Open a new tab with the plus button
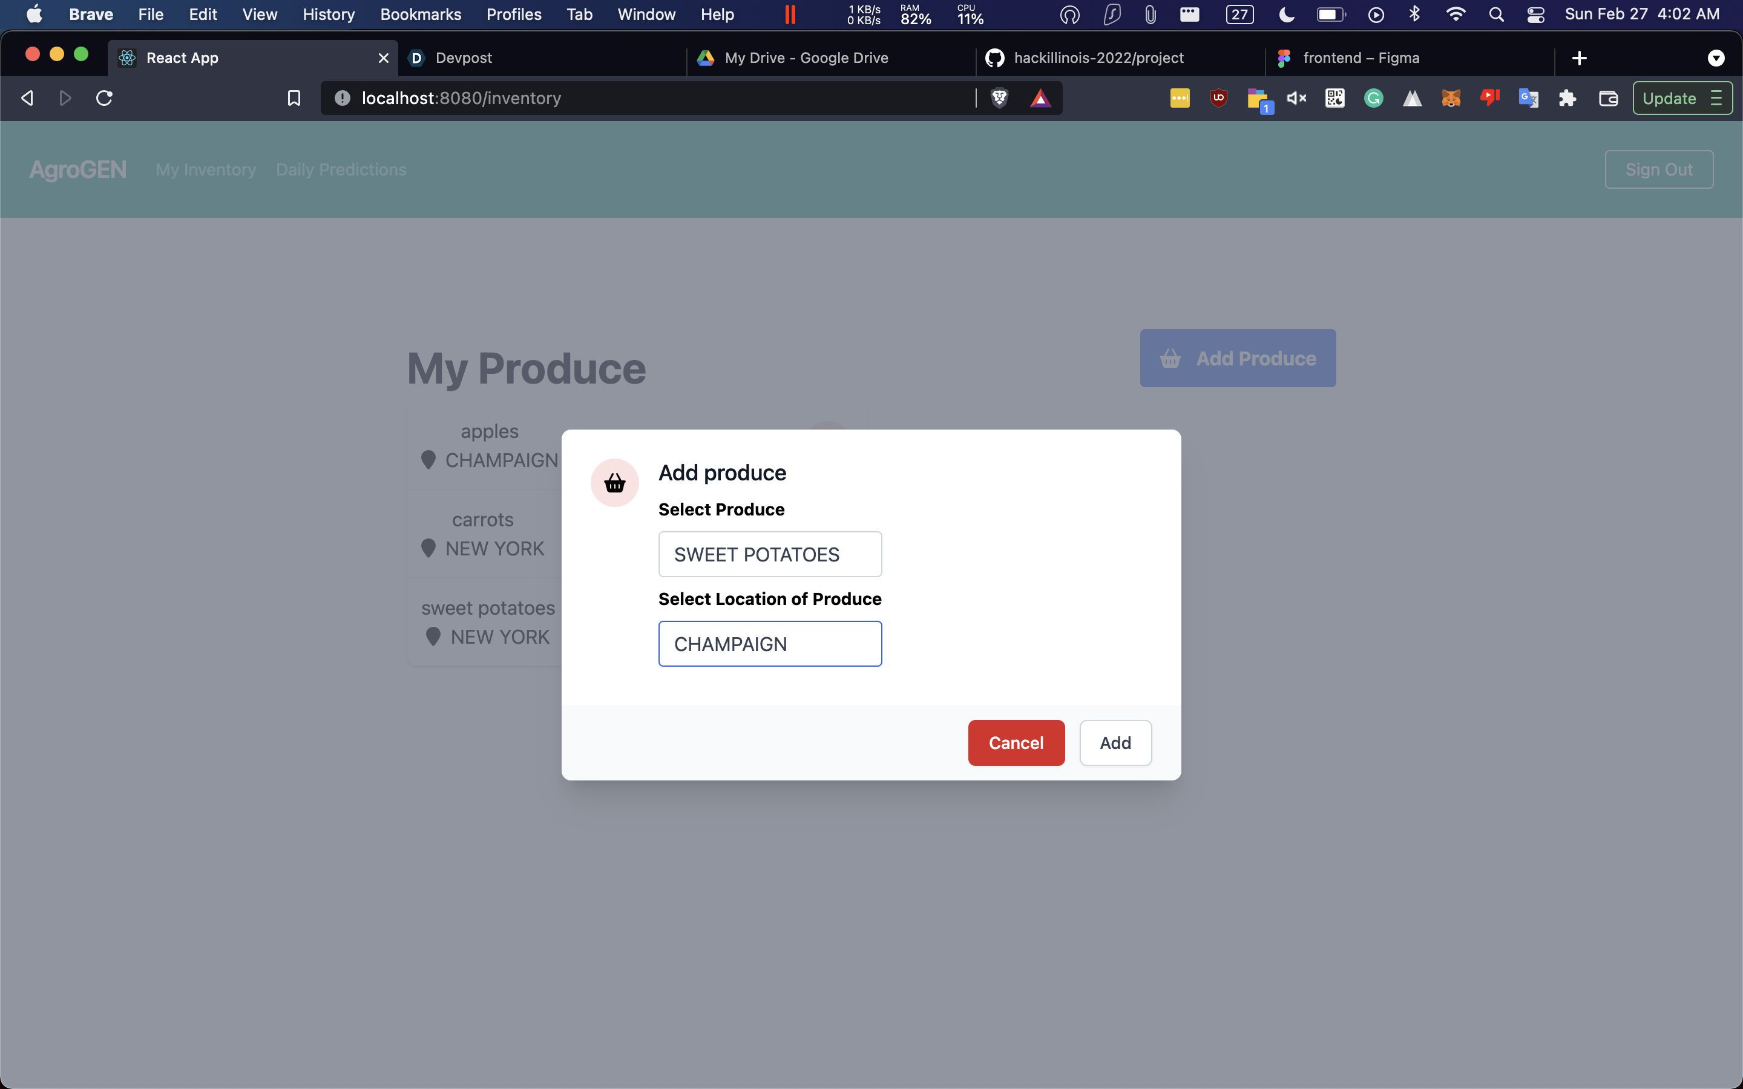1743x1089 pixels. (1579, 58)
